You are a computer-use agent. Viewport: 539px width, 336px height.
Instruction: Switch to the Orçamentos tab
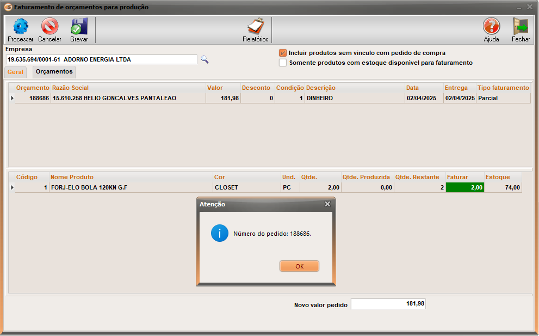point(54,71)
